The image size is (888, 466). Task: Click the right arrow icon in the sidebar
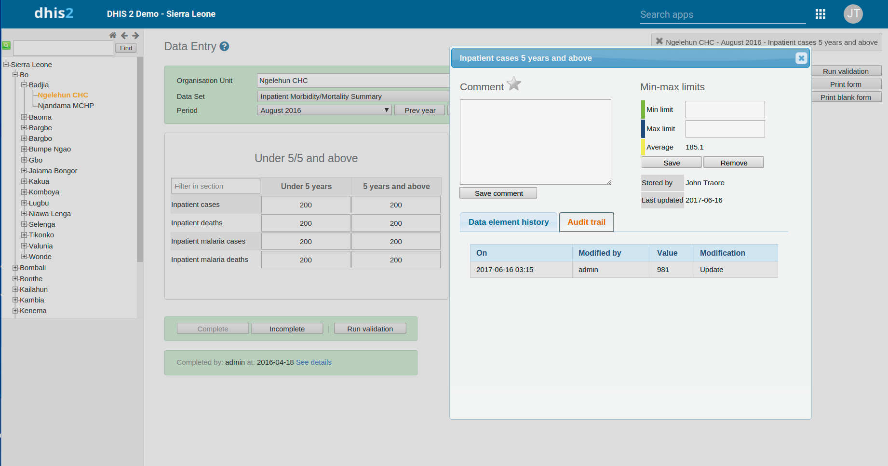tap(135, 35)
